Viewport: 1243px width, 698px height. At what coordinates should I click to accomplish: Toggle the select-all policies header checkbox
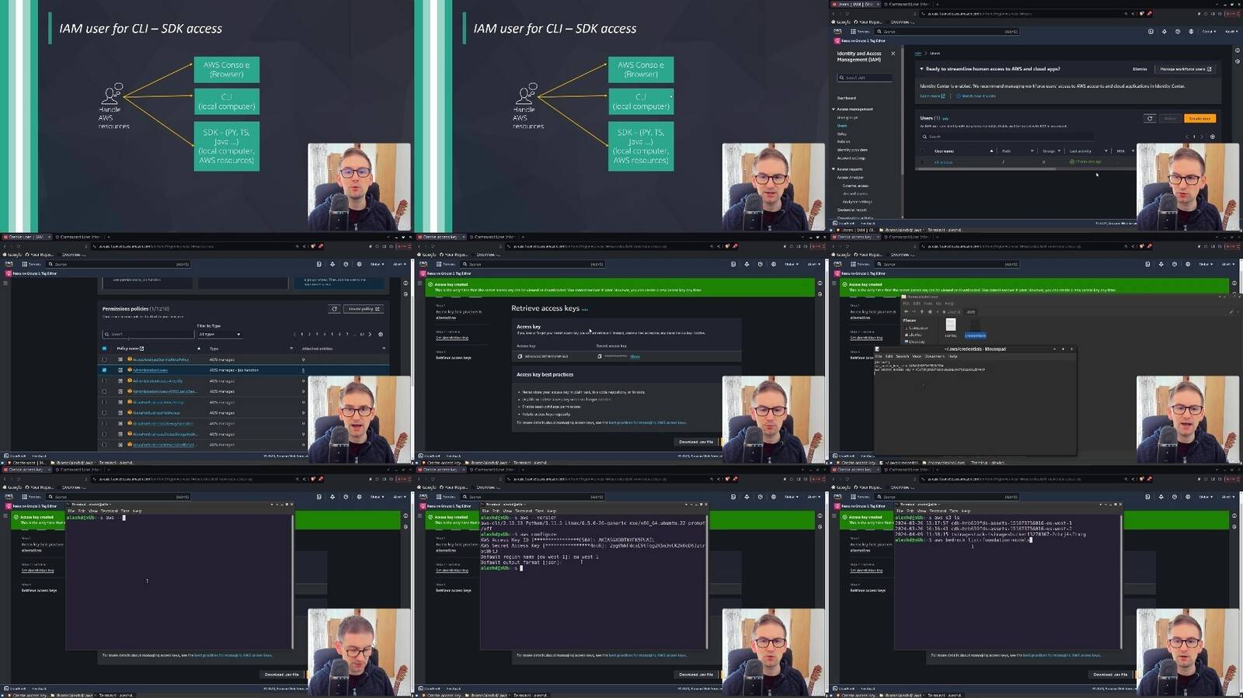click(x=104, y=349)
